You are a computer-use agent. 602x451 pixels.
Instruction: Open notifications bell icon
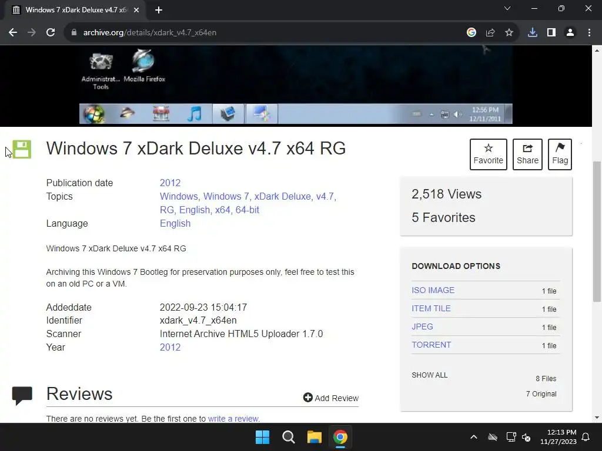tap(586, 437)
